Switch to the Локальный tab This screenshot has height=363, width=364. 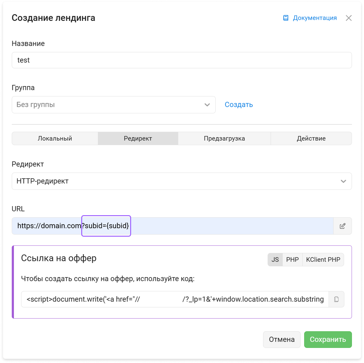[55, 138]
